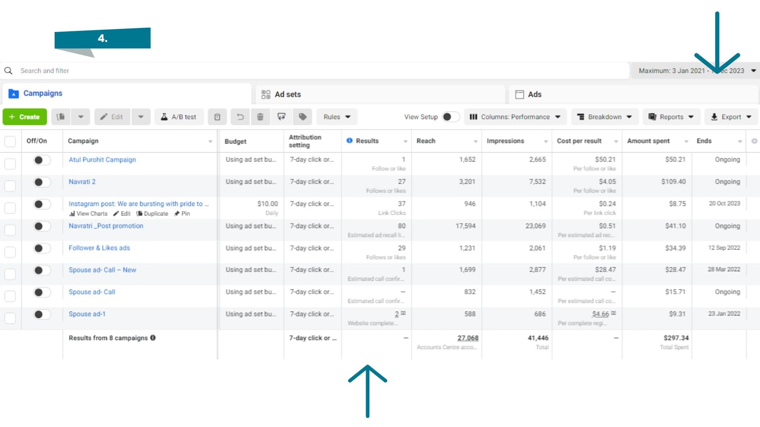This screenshot has width=760, height=427.
Task: Toggle Spouse ad- Call – New switch
Action: [x=42, y=270]
